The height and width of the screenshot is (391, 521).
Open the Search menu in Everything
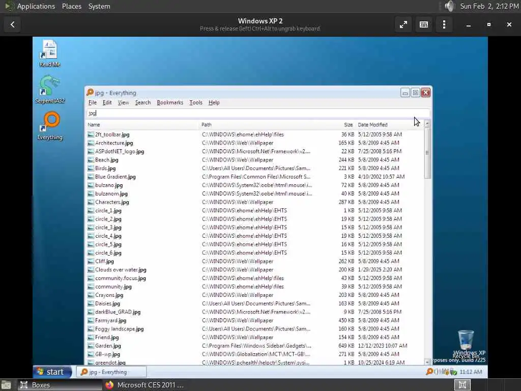click(143, 102)
